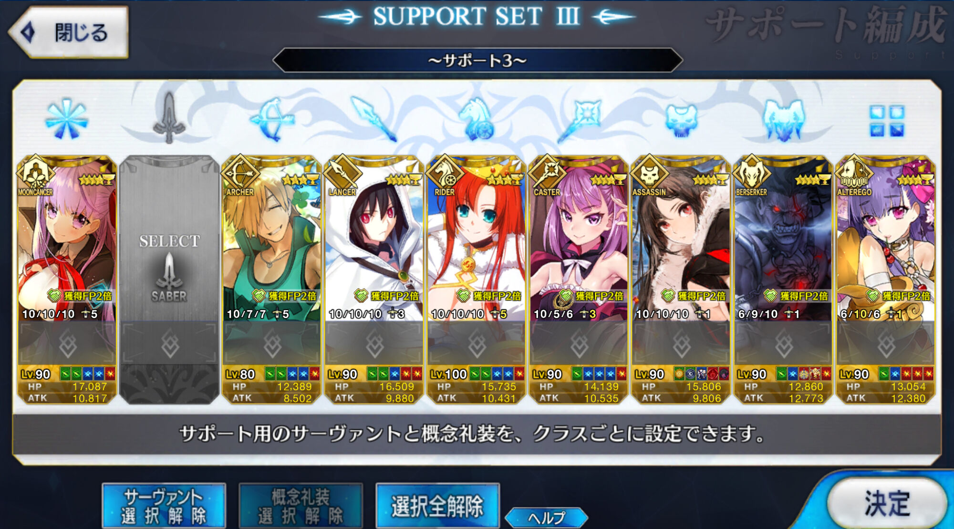Select the Caster class staff icon
The image size is (954, 529).
[x=579, y=120]
